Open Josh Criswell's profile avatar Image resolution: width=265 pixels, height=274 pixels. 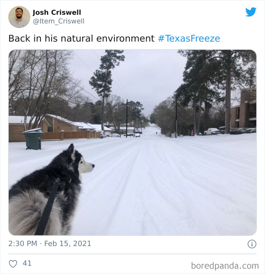click(x=19, y=17)
